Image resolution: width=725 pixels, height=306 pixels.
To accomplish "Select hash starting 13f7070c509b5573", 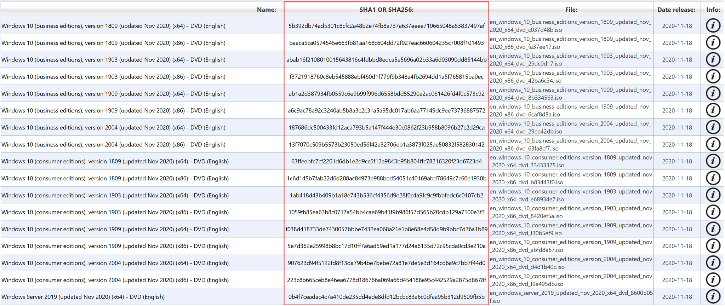I will pos(387,144).
